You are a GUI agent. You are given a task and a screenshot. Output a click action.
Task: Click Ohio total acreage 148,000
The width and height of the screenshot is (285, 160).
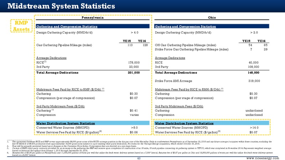(x=253, y=73)
